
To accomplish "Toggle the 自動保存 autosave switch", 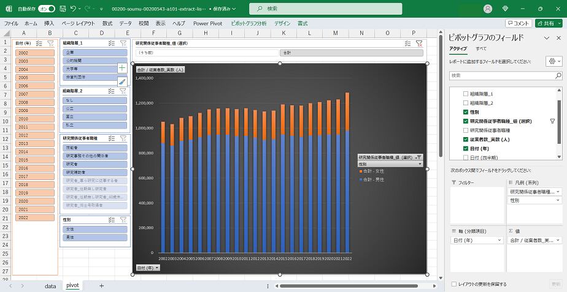I will [47, 9].
